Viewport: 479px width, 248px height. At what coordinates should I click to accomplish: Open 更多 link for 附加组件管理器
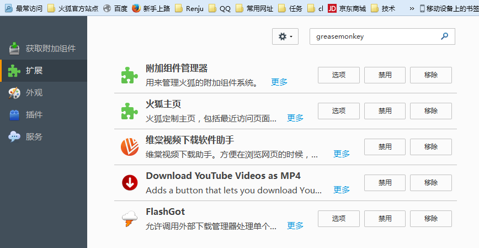[x=279, y=82]
